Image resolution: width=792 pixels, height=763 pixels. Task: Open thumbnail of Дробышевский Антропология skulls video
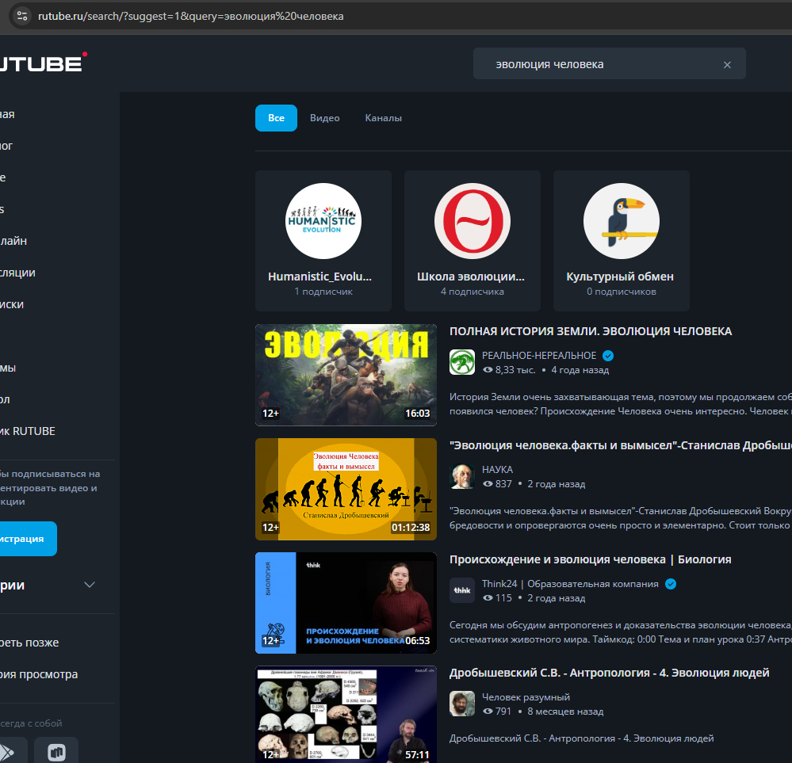[x=346, y=715]
